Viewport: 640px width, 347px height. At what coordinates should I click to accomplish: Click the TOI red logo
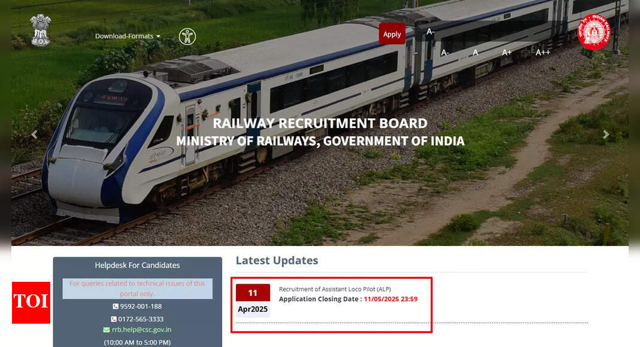point(31,303)
